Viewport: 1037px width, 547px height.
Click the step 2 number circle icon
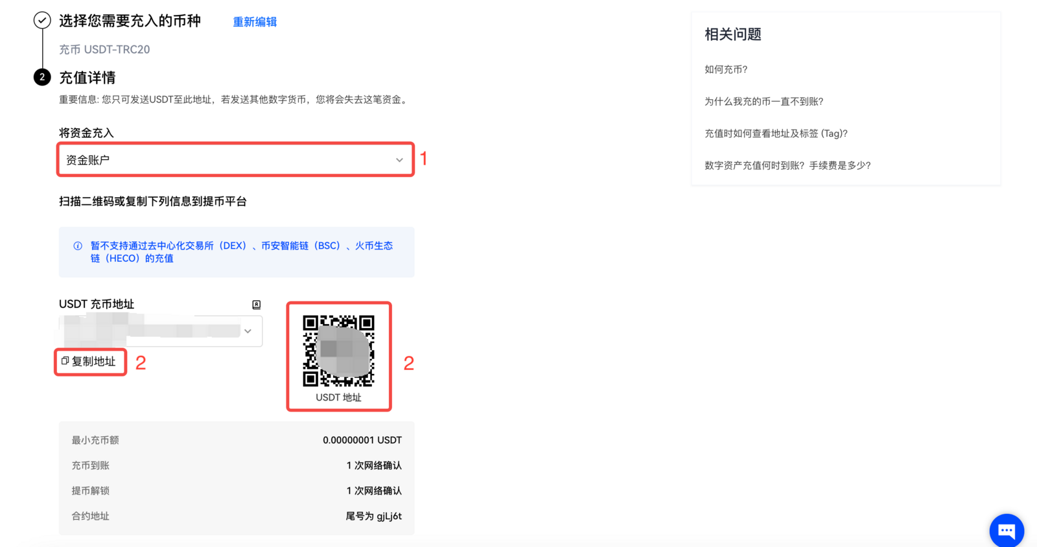[x=42, y=77]
